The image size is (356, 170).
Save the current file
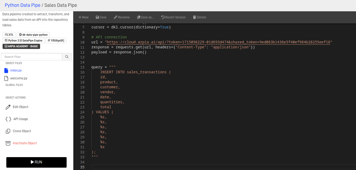(x=101, y=17)
